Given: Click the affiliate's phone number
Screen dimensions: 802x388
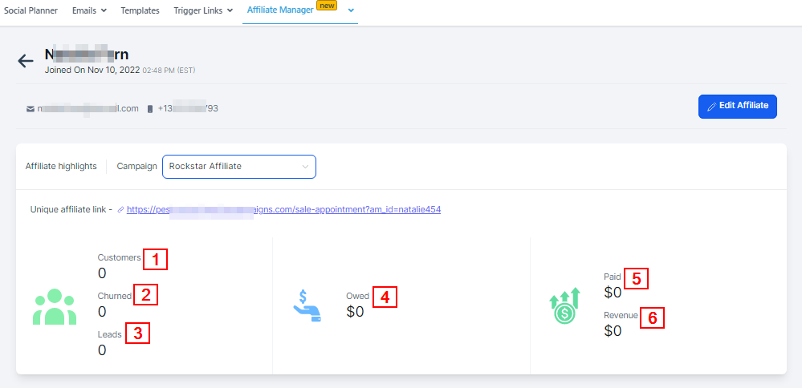Looking at the screenshot, I should (x=188, y=108).
